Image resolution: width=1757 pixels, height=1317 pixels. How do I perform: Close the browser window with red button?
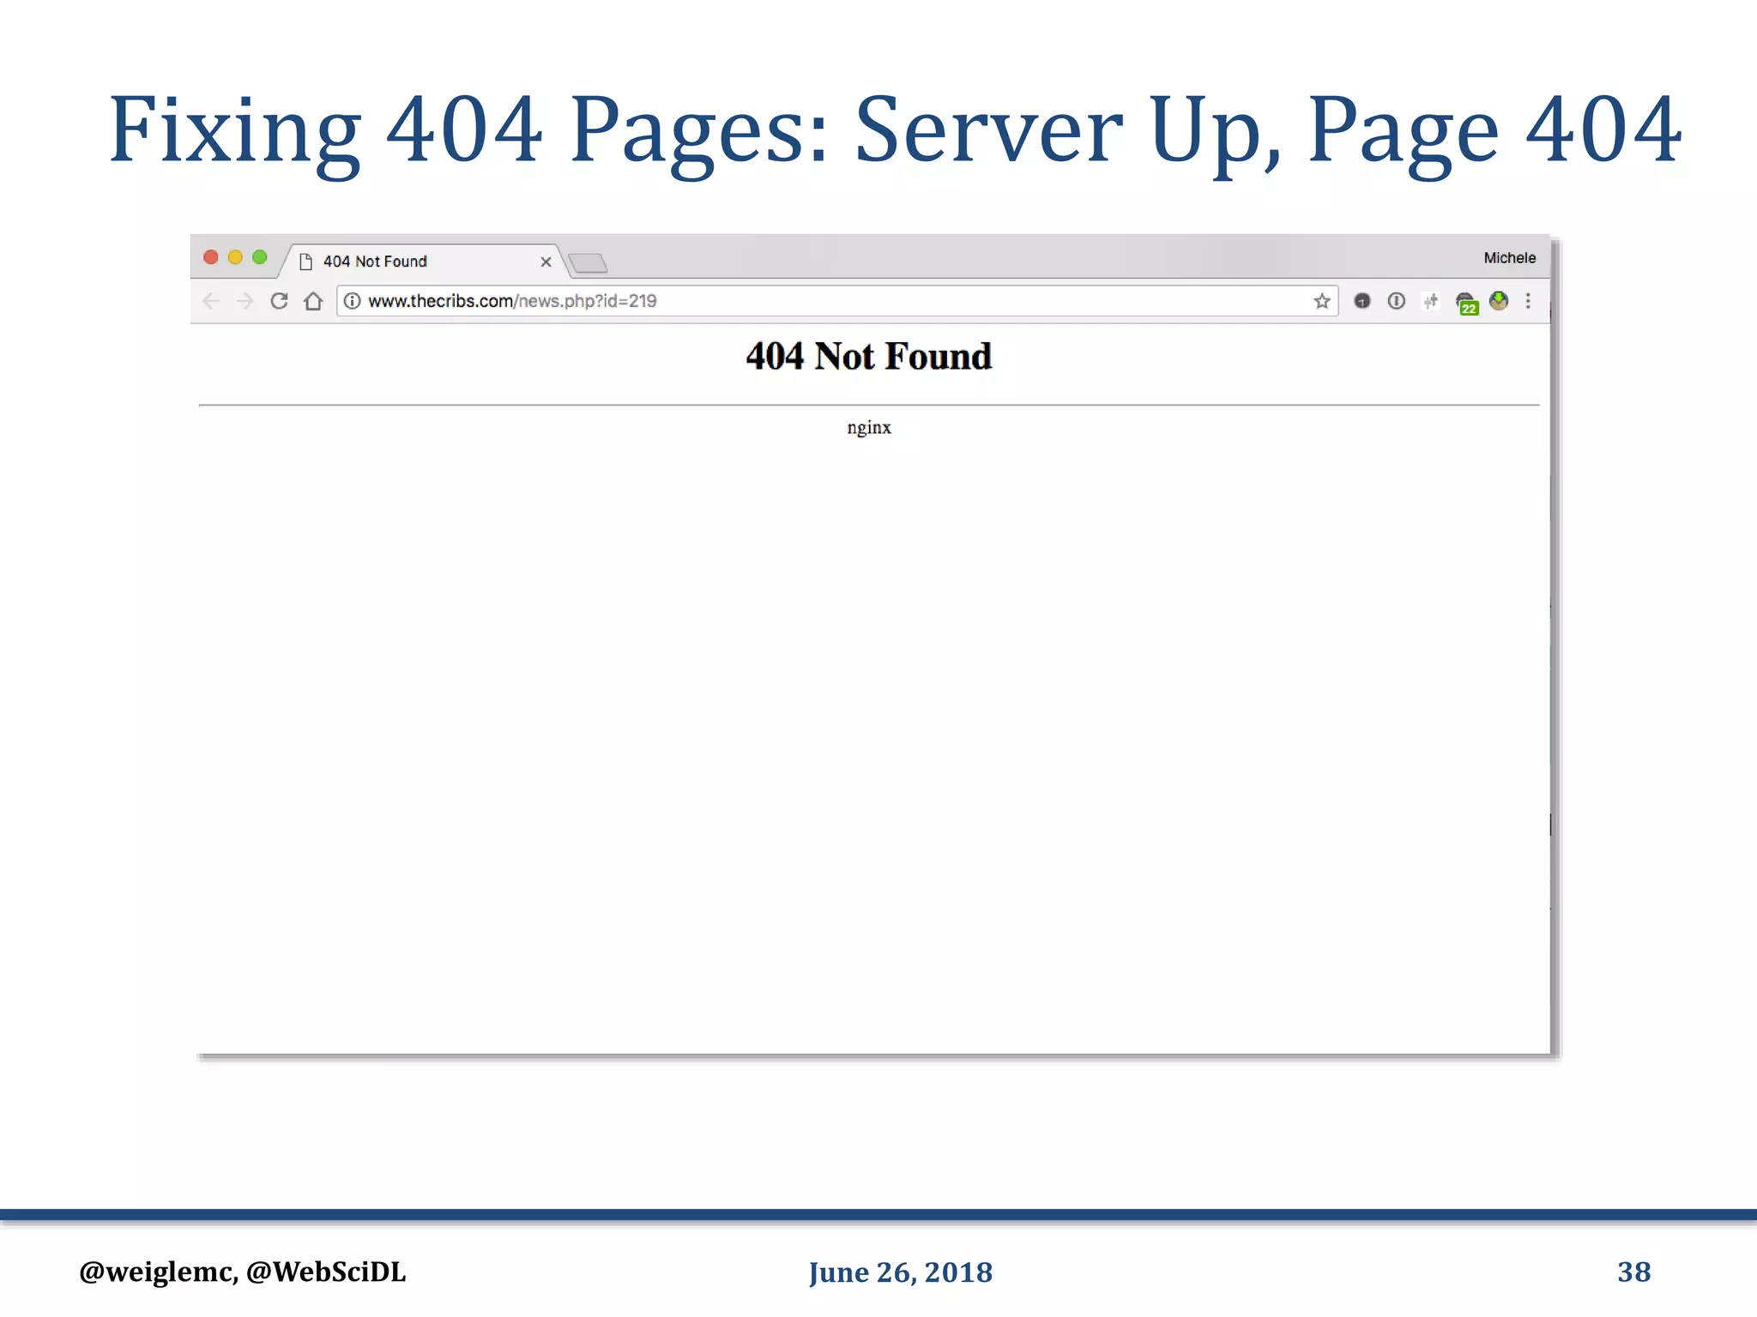point(211,257)
